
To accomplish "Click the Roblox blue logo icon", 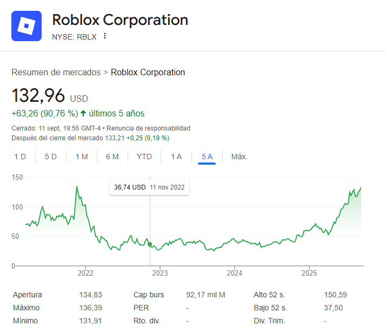I will point(26,26).
